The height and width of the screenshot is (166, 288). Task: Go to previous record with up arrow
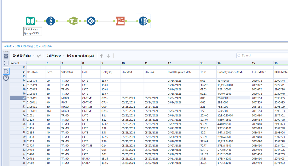[x=101, y=56]
